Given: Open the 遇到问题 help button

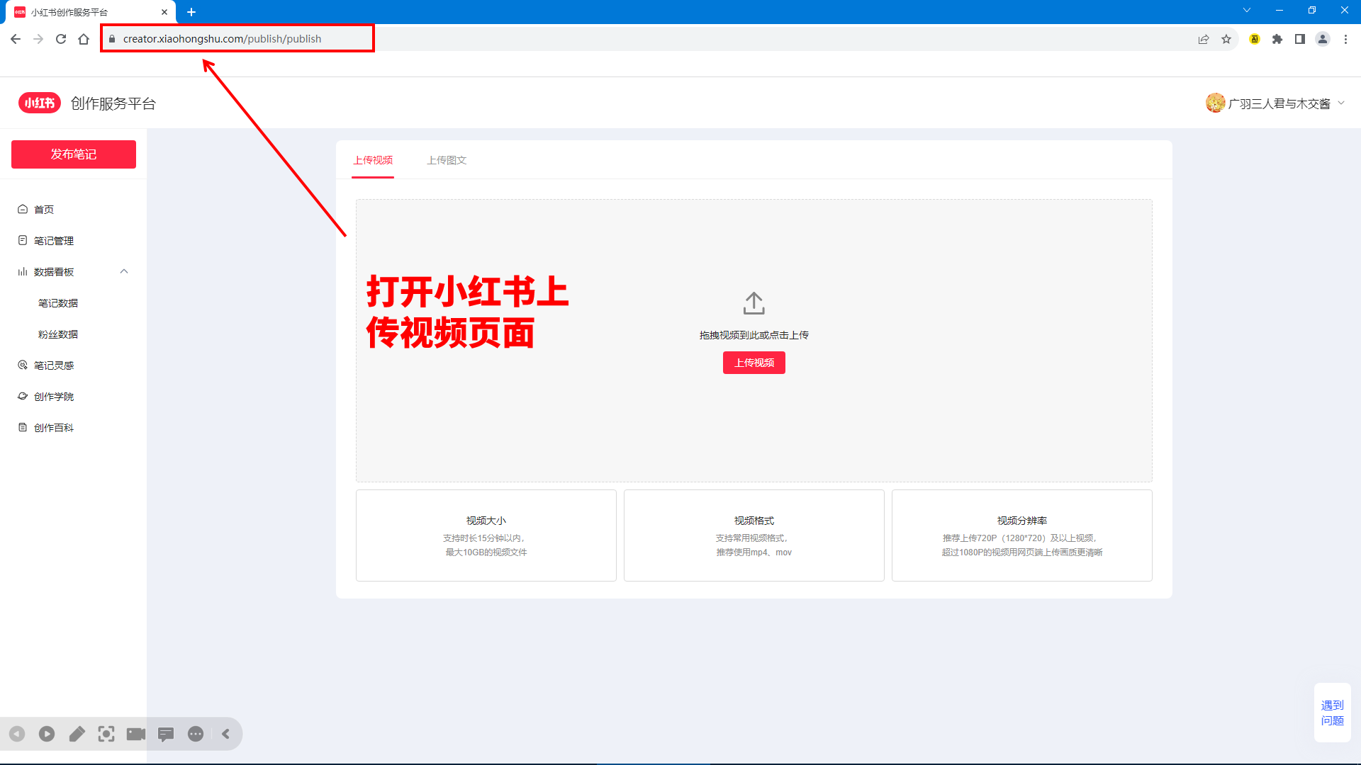Looking at the screenshot, I should 1333,713.
